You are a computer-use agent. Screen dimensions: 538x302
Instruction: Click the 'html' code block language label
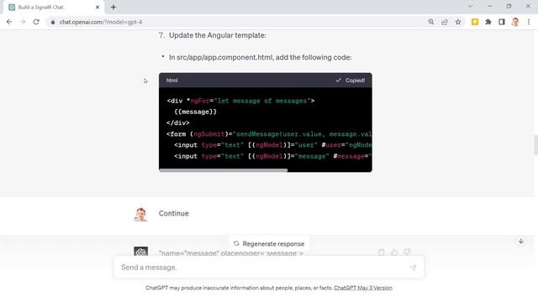coord(171,81)
